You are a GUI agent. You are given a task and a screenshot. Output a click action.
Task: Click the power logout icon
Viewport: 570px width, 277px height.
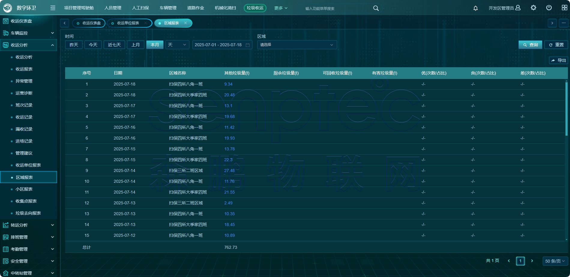click(549, 8)
